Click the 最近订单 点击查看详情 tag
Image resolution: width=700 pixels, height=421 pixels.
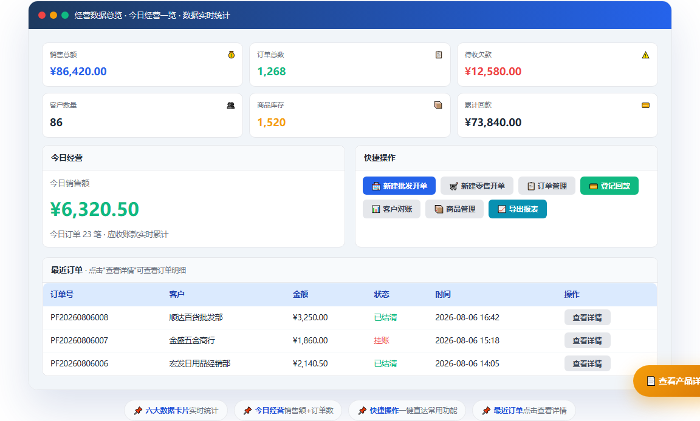click(524, 410)
